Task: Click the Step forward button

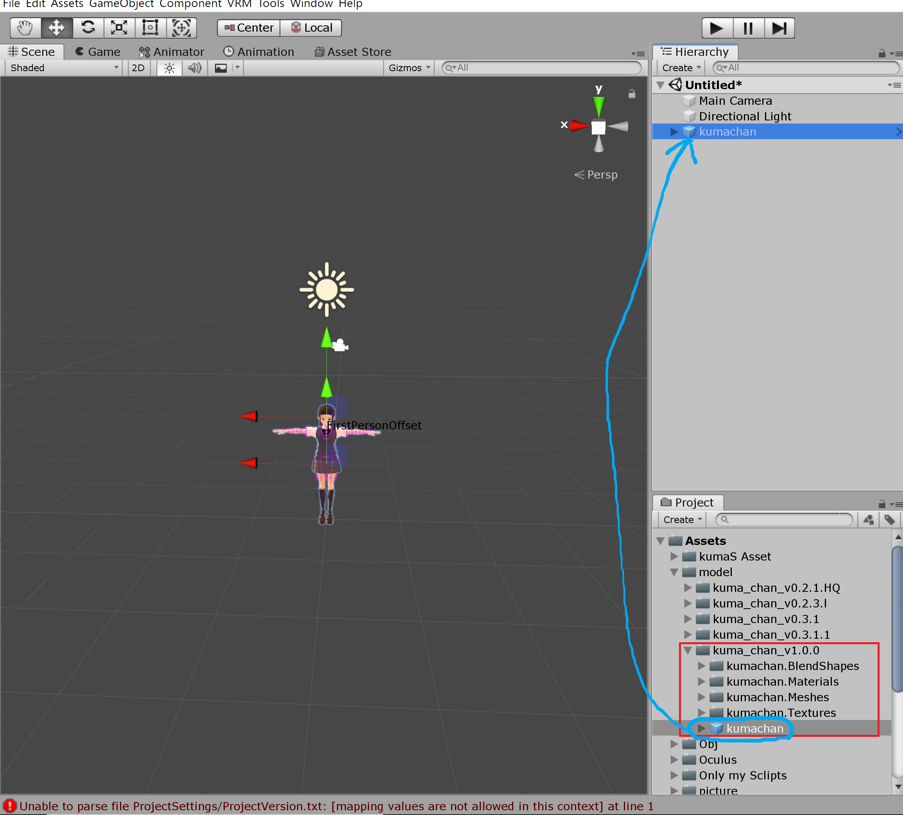Action: (779, 28)
